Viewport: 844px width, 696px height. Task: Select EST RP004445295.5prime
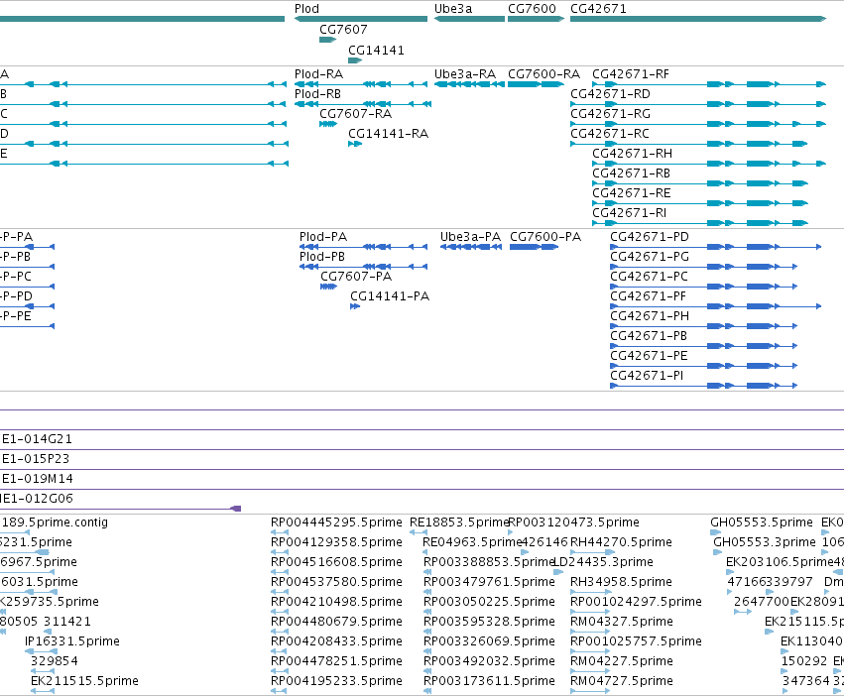(x=336, y=522)
